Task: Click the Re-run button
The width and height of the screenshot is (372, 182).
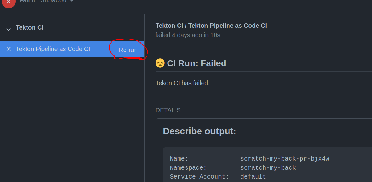Action: coord(128,50)
